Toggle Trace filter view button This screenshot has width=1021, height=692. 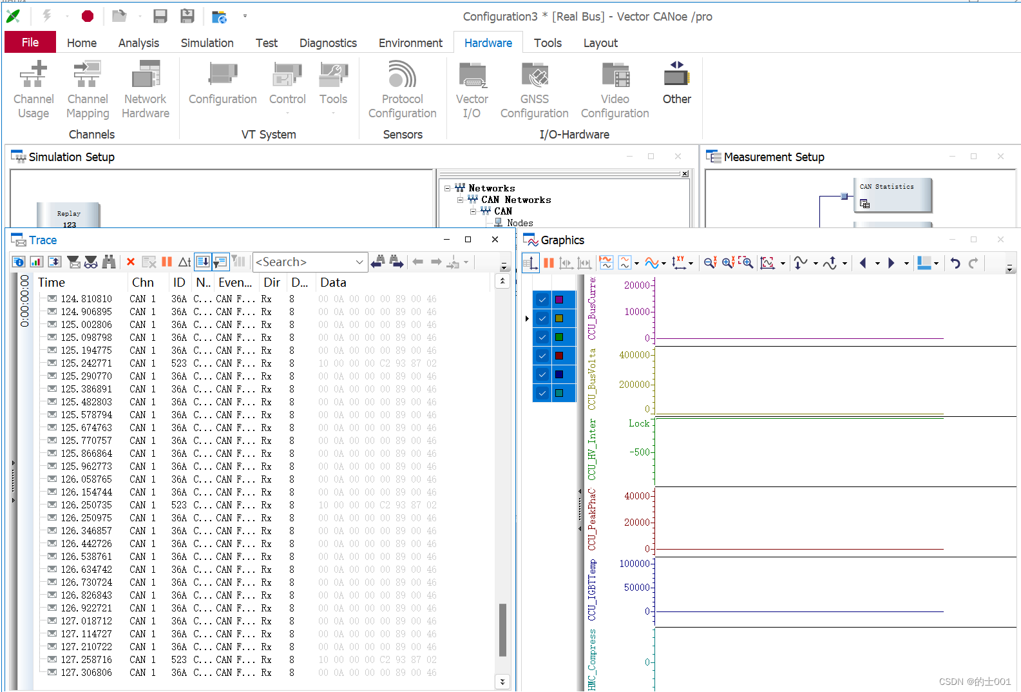pos(220,262)
